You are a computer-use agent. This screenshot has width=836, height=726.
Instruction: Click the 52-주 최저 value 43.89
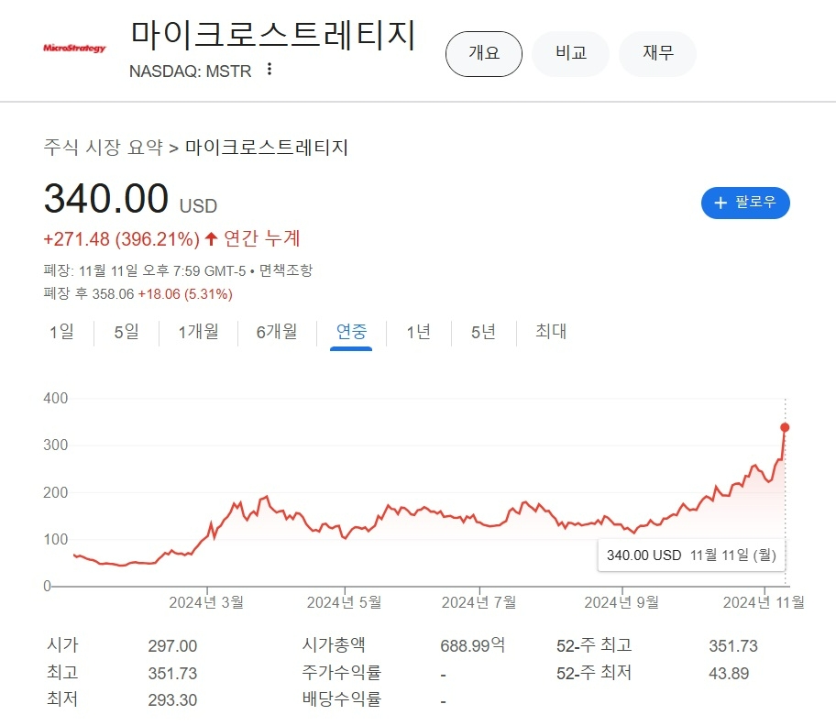(729, 674)
